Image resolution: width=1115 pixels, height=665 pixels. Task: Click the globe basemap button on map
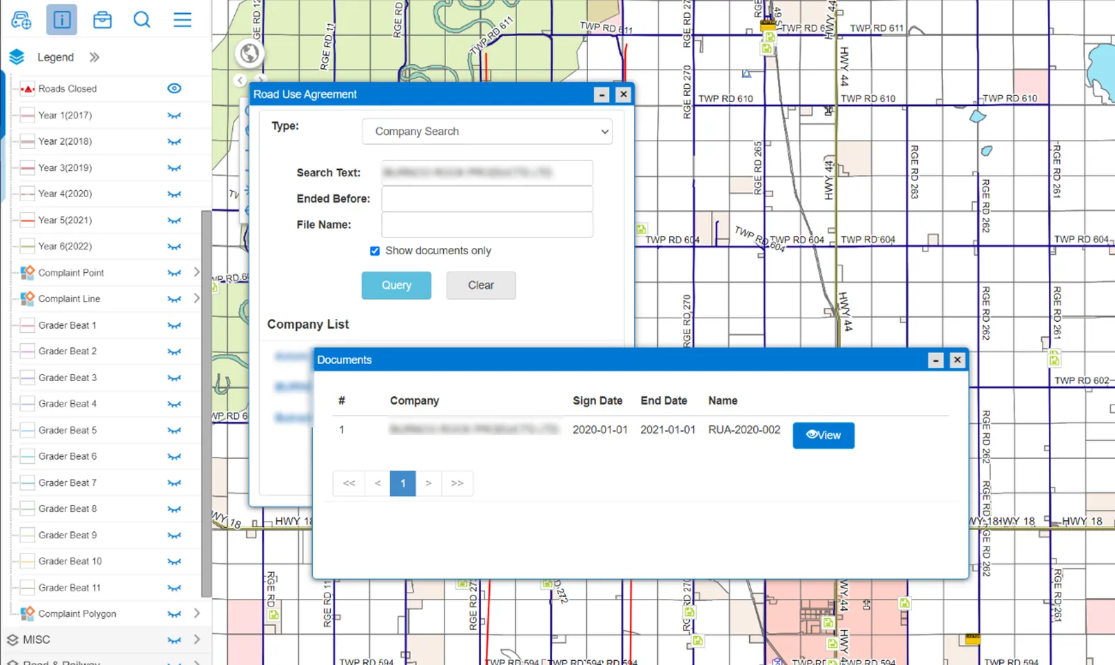tap(249, 53)
